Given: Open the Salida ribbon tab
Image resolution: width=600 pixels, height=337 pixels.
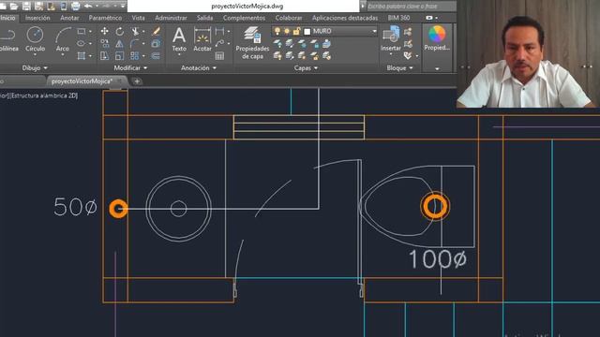Looking at the screenshot, I should [x=204, y=18].
